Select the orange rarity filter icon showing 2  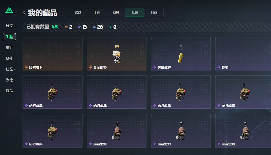(66, 27)
